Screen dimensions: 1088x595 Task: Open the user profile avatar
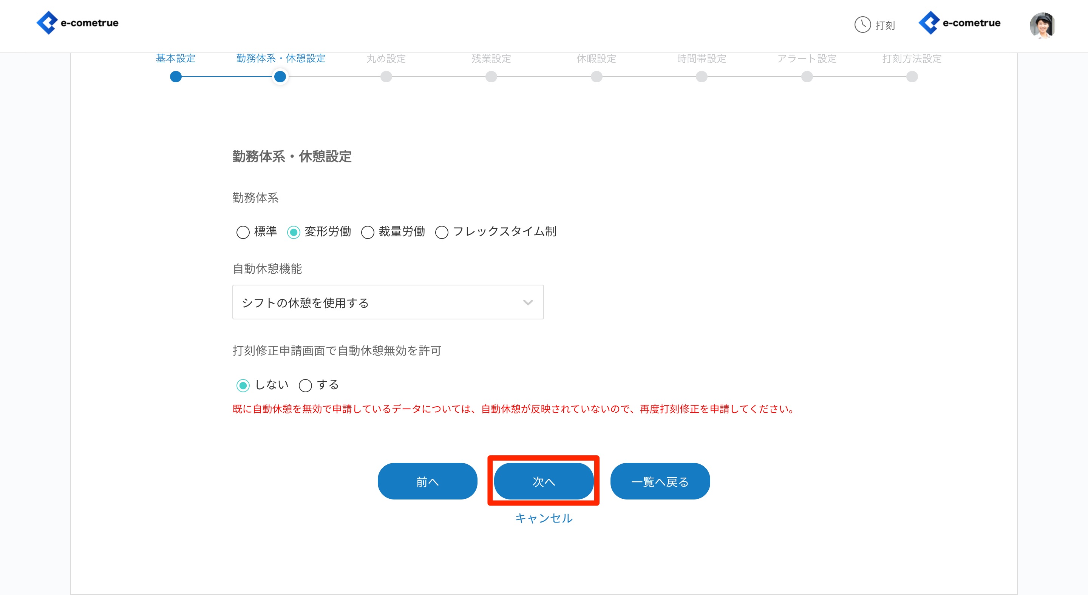(1042, 25)
